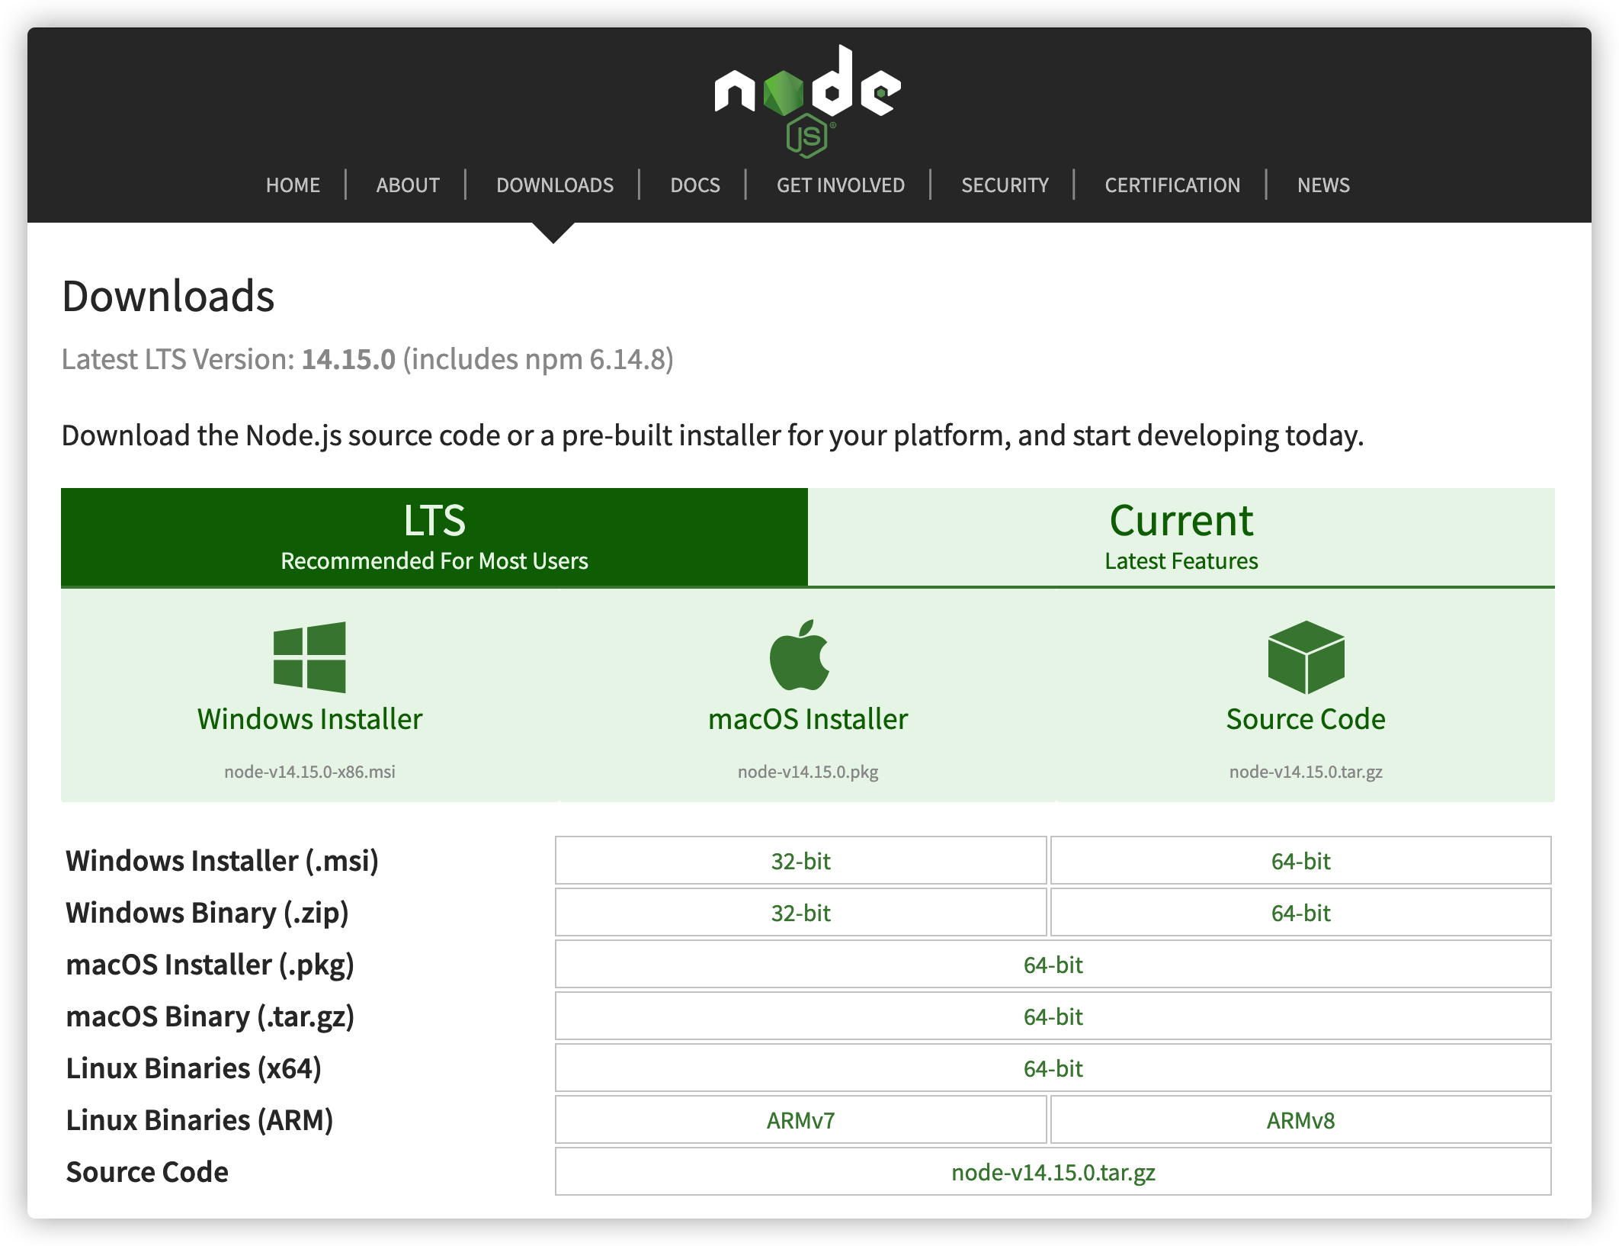The image size is (1619, 1246).
Task: Download ARMv7 Linux binaries
Action: [x=800, y=1120]
